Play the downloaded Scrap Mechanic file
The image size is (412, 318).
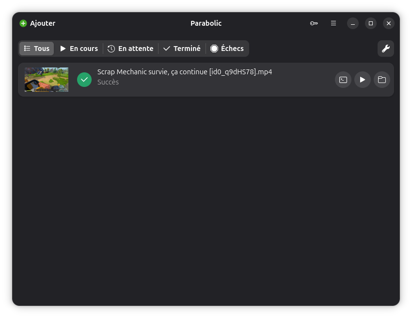point(363,80)
